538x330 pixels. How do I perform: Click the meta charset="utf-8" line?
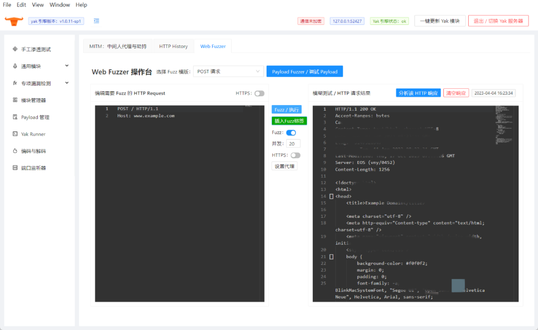pos(379,216)
